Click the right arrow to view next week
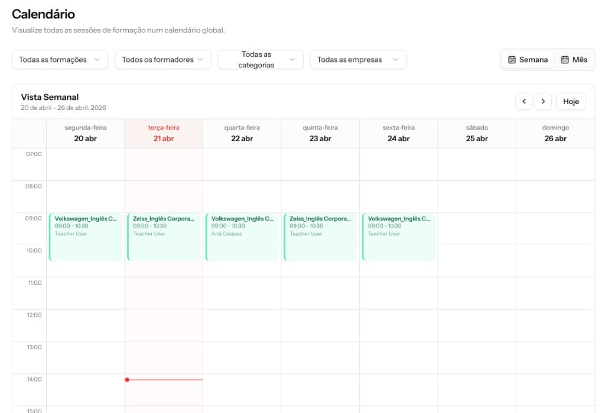 pos(543,101)
